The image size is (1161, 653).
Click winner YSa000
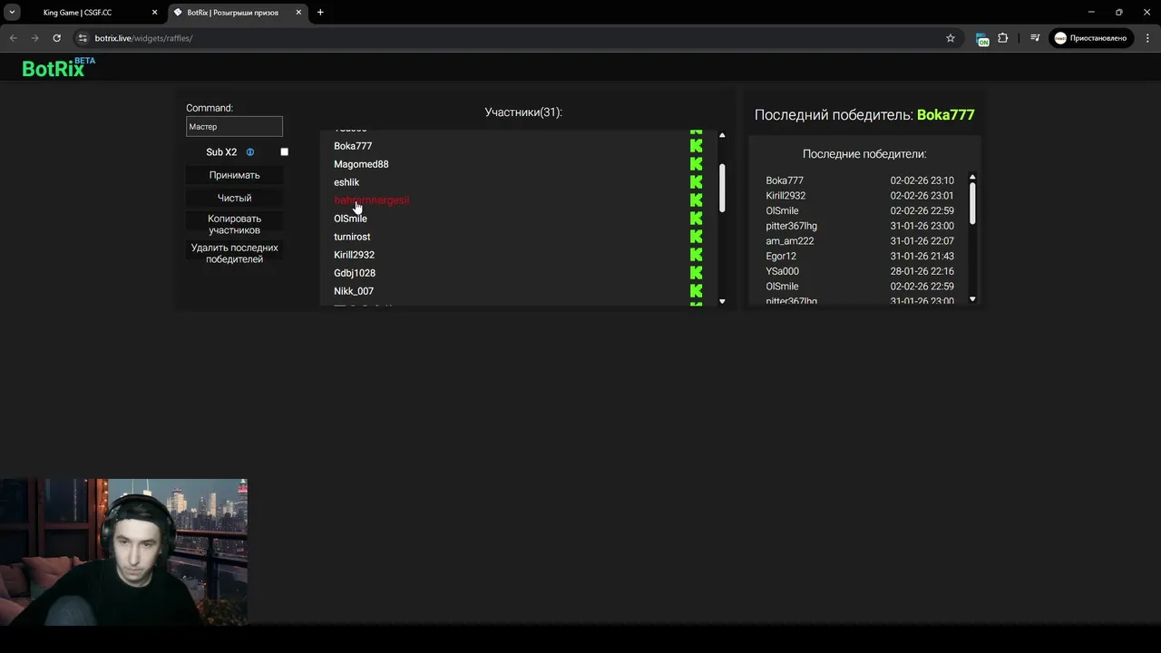[x=783, y=271]
